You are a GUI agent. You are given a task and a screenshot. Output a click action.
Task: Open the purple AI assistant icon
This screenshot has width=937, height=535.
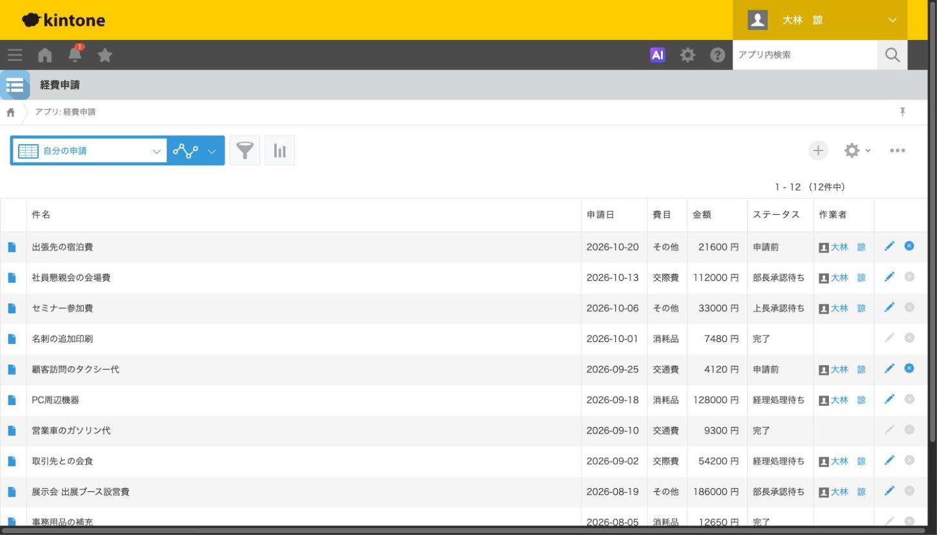657,55
